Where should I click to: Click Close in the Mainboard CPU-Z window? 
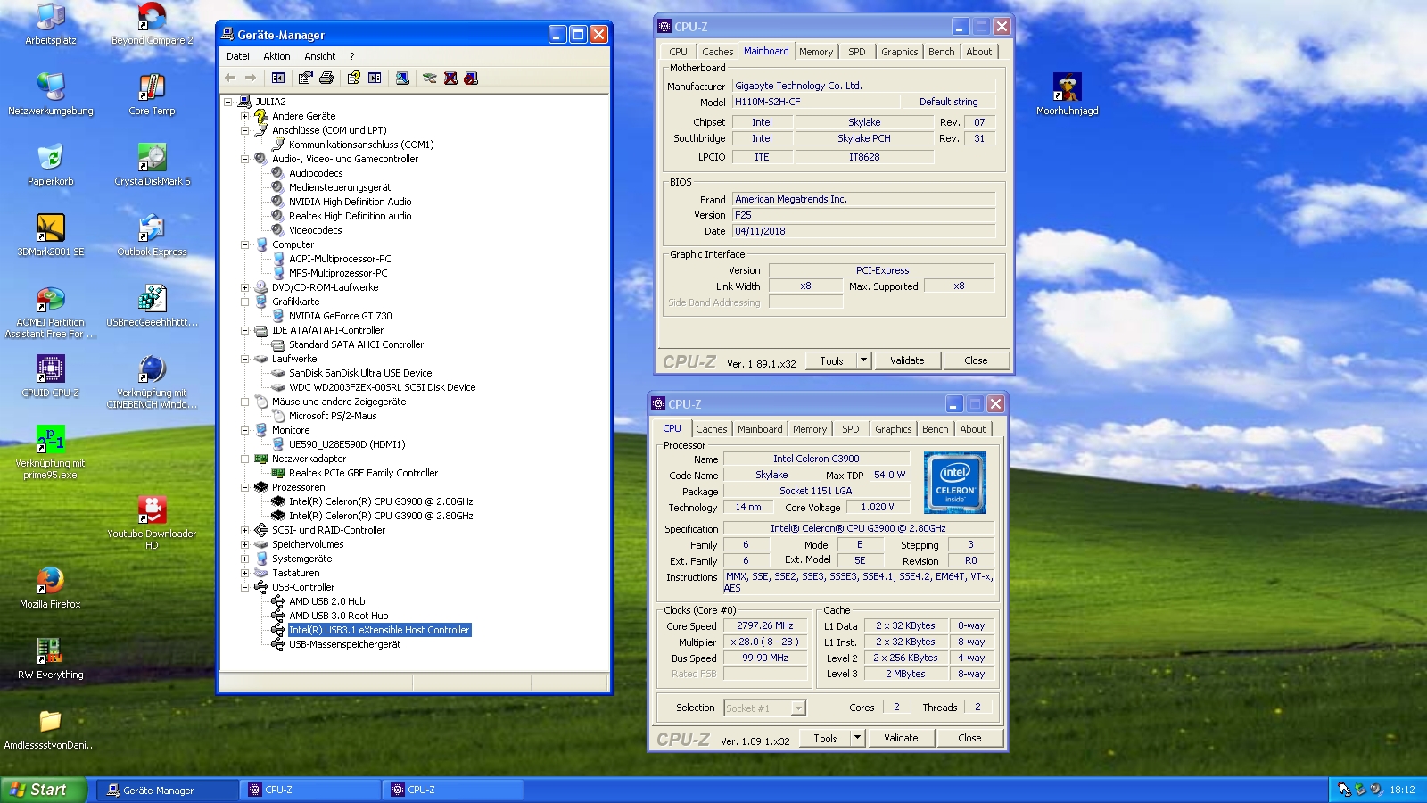[976, 360]
